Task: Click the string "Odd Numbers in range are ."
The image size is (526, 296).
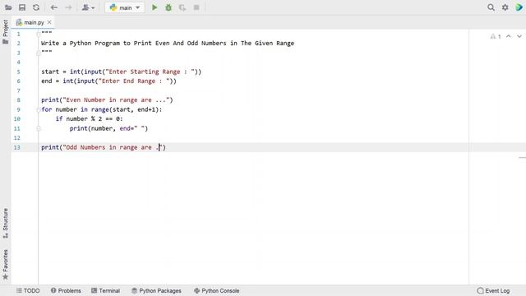Action: (x=113, y=147)
